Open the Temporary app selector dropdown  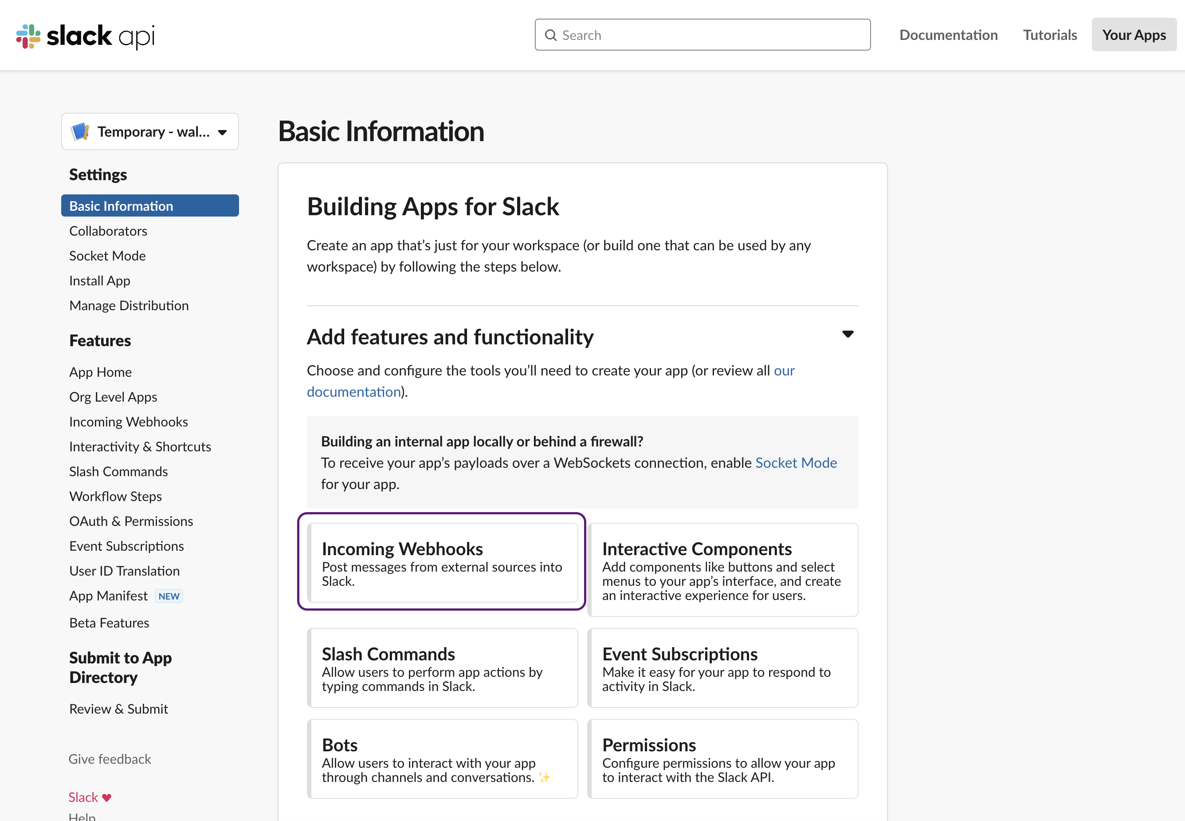pyautogui.click(x=150, y=132)
